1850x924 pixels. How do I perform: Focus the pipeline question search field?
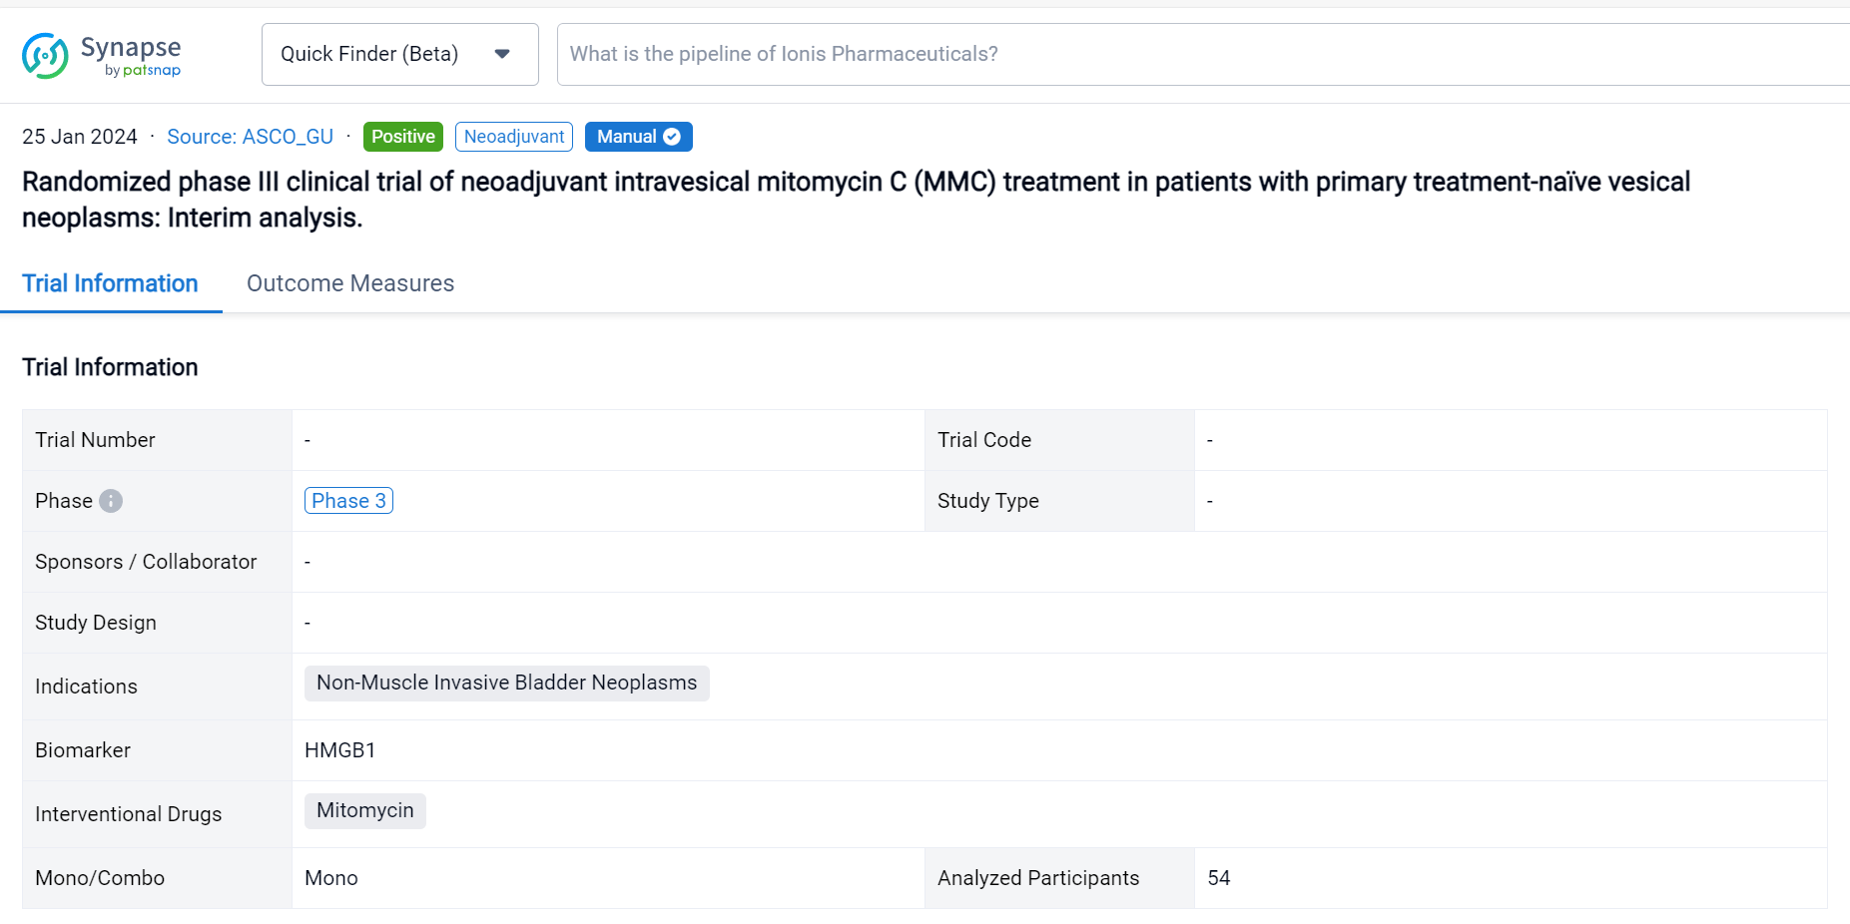point(1198,54)
